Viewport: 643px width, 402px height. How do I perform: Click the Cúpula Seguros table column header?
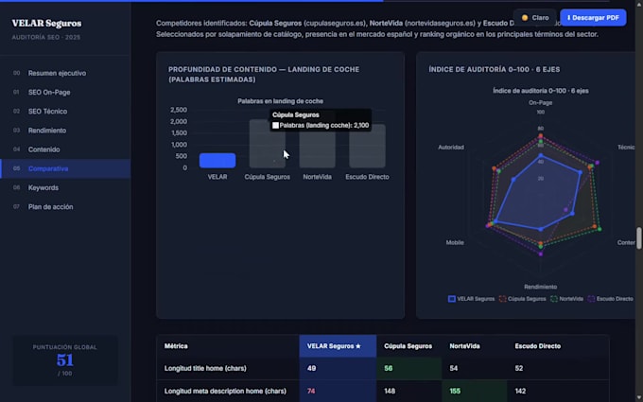pos(408,346)
